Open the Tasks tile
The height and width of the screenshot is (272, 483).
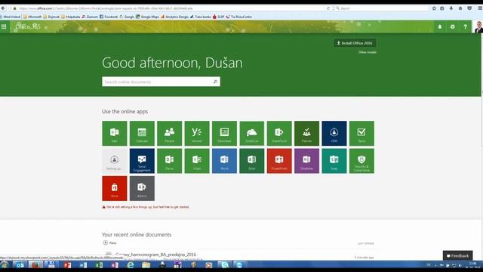coord(361,133)
